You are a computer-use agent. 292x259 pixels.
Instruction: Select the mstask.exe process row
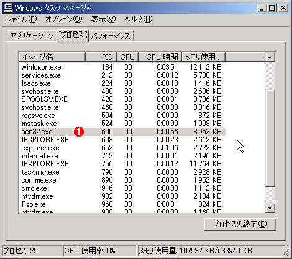pyautogui.click(x=122, y=124)
